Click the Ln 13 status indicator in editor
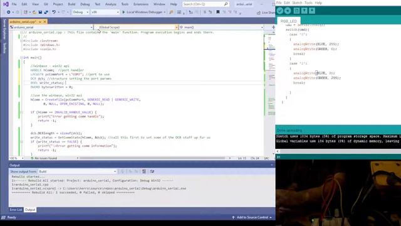The width and height of the screenshot is (401, 226). point(241,158)
